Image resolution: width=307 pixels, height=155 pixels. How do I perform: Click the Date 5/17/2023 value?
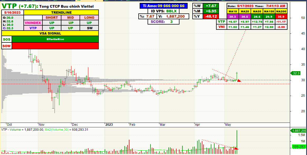(245, 6)
